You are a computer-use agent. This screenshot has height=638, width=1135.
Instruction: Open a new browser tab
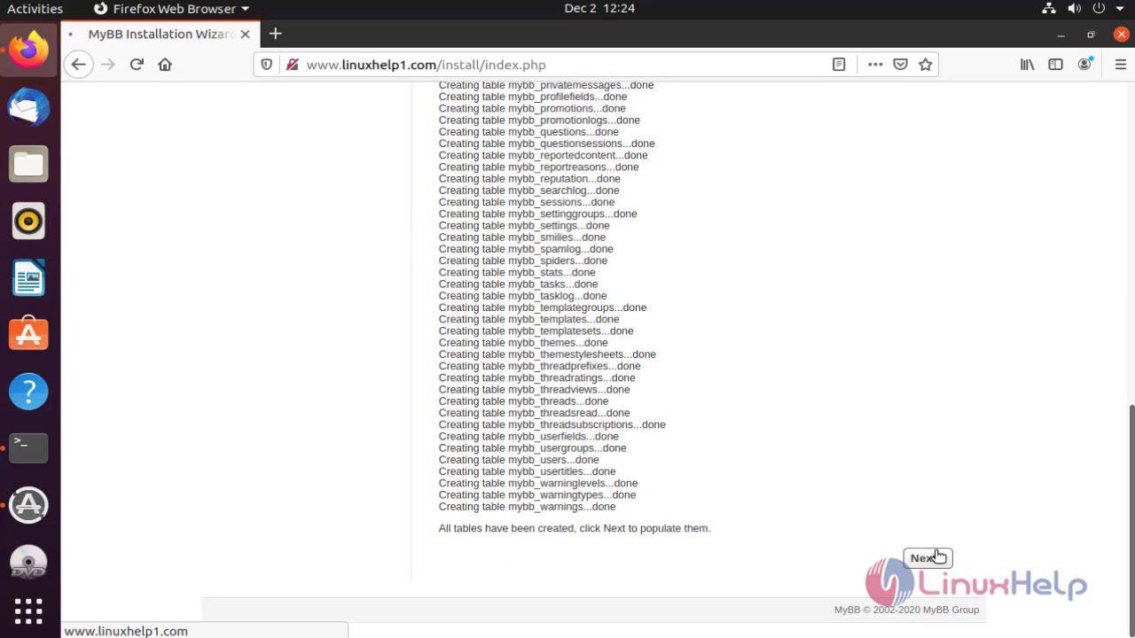click(x=276, y=34)
